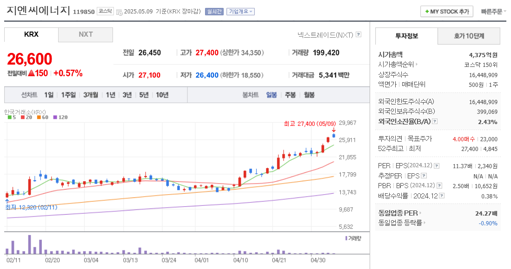Click the 실시간 badge near the stock name

click(x=214, y=12)
